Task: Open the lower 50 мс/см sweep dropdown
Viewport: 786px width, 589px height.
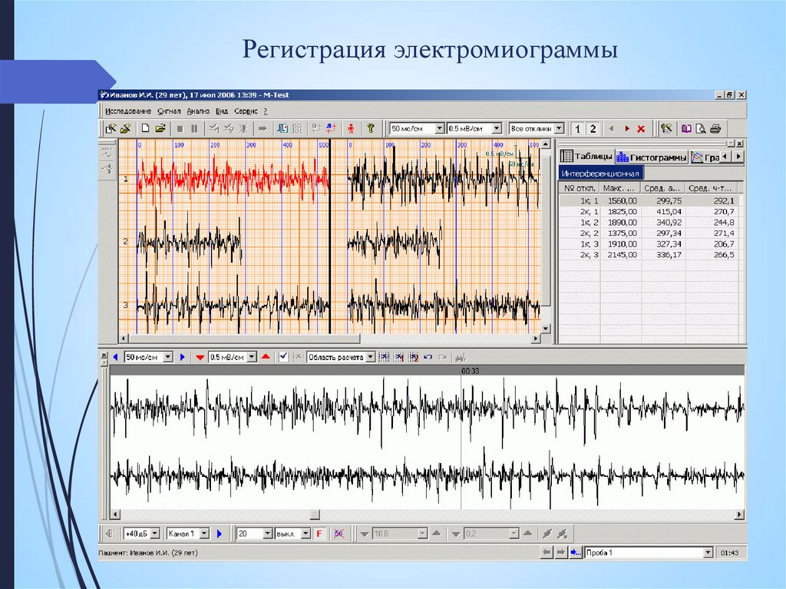Action: click(168, 357)
